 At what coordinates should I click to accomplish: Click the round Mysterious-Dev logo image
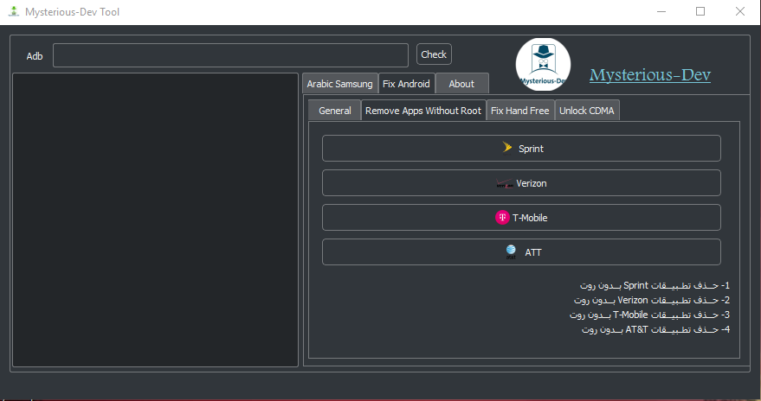543,65
